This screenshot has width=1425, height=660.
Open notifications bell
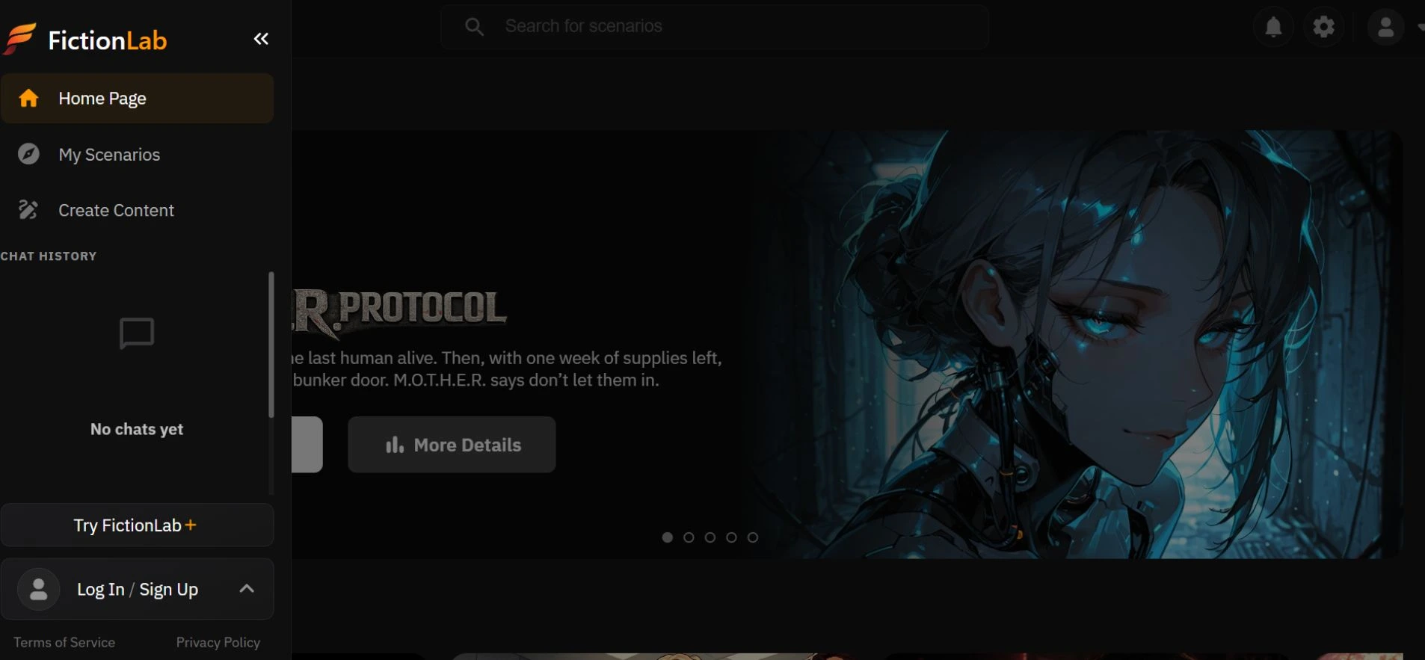tap(1273, 27)
